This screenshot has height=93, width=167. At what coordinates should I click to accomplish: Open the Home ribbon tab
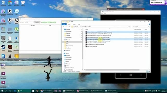pyautogui.click(x=69, y=24)
